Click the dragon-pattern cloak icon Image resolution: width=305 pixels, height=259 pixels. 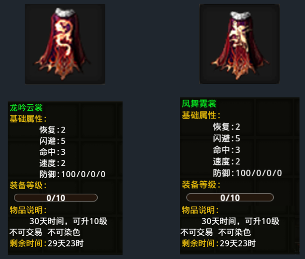tap(65, 44)
